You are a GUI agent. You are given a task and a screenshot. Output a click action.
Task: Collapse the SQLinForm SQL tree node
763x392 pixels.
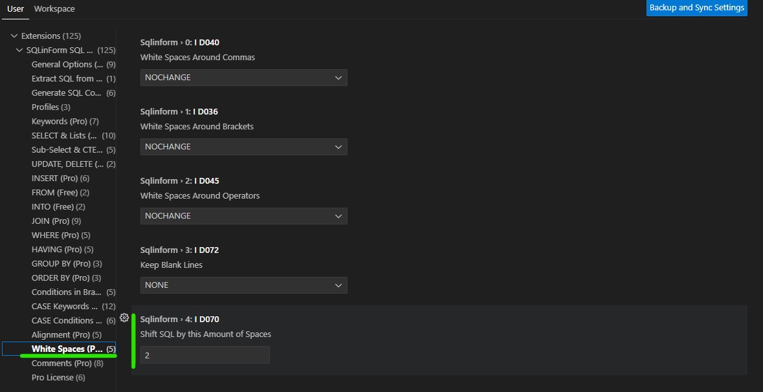point(19,50)
